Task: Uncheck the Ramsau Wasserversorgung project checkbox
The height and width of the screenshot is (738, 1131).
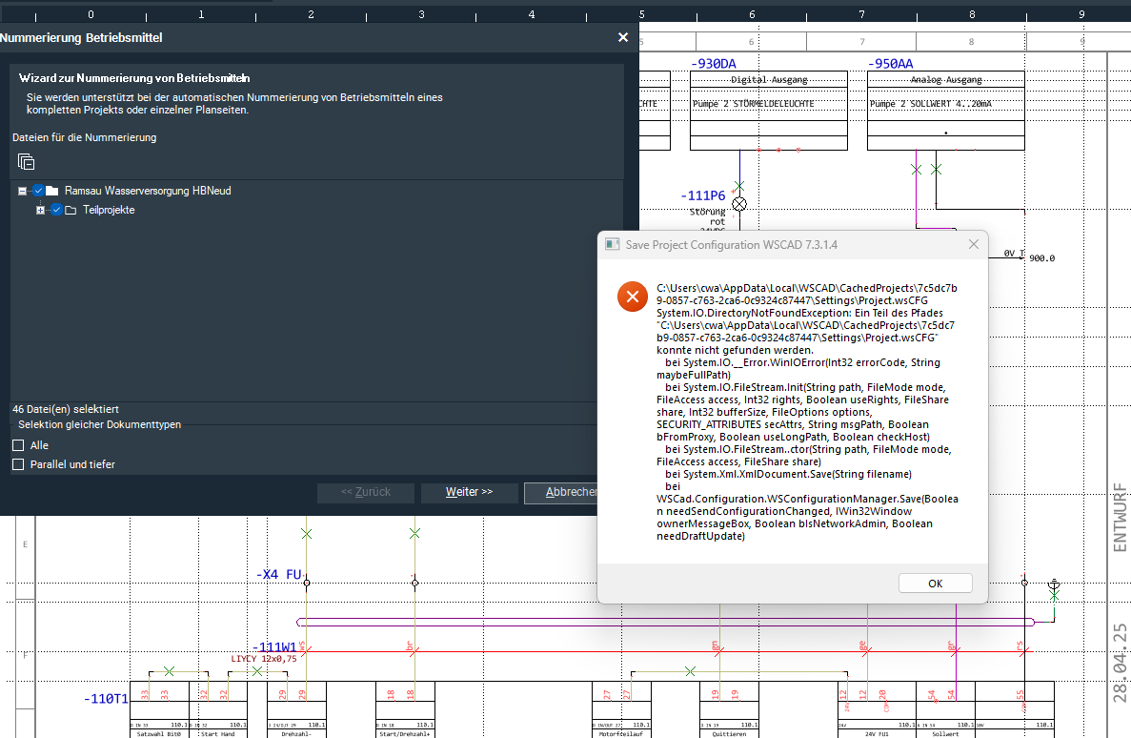Action: click(38, 191)
